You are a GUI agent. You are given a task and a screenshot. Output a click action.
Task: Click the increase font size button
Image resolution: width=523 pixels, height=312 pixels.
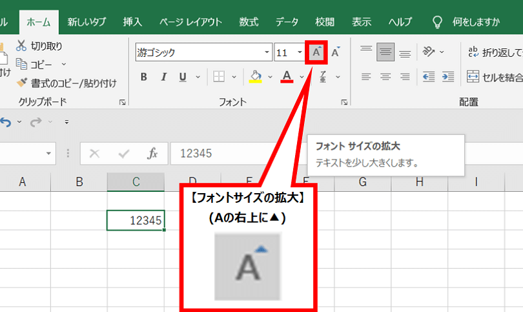click(316, 52)
